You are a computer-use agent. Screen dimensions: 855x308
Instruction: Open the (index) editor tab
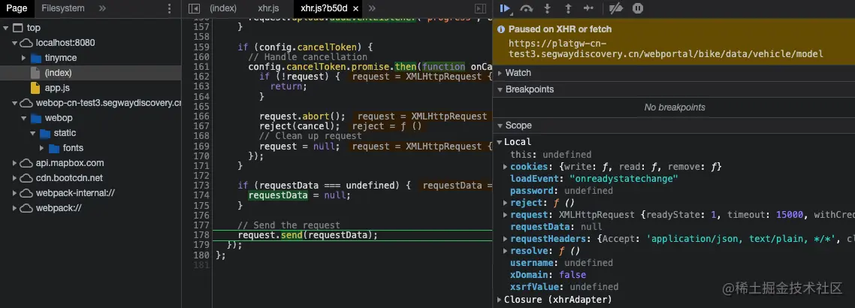pos(224,8)
